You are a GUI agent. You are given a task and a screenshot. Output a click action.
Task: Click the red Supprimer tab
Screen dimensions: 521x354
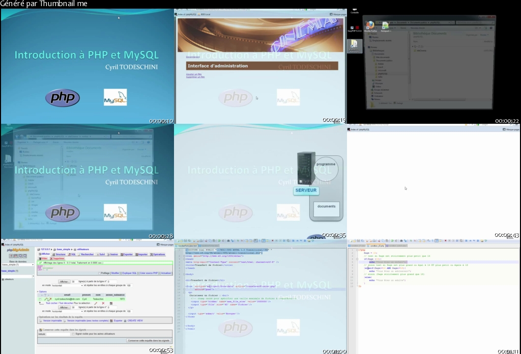(57, 259)
